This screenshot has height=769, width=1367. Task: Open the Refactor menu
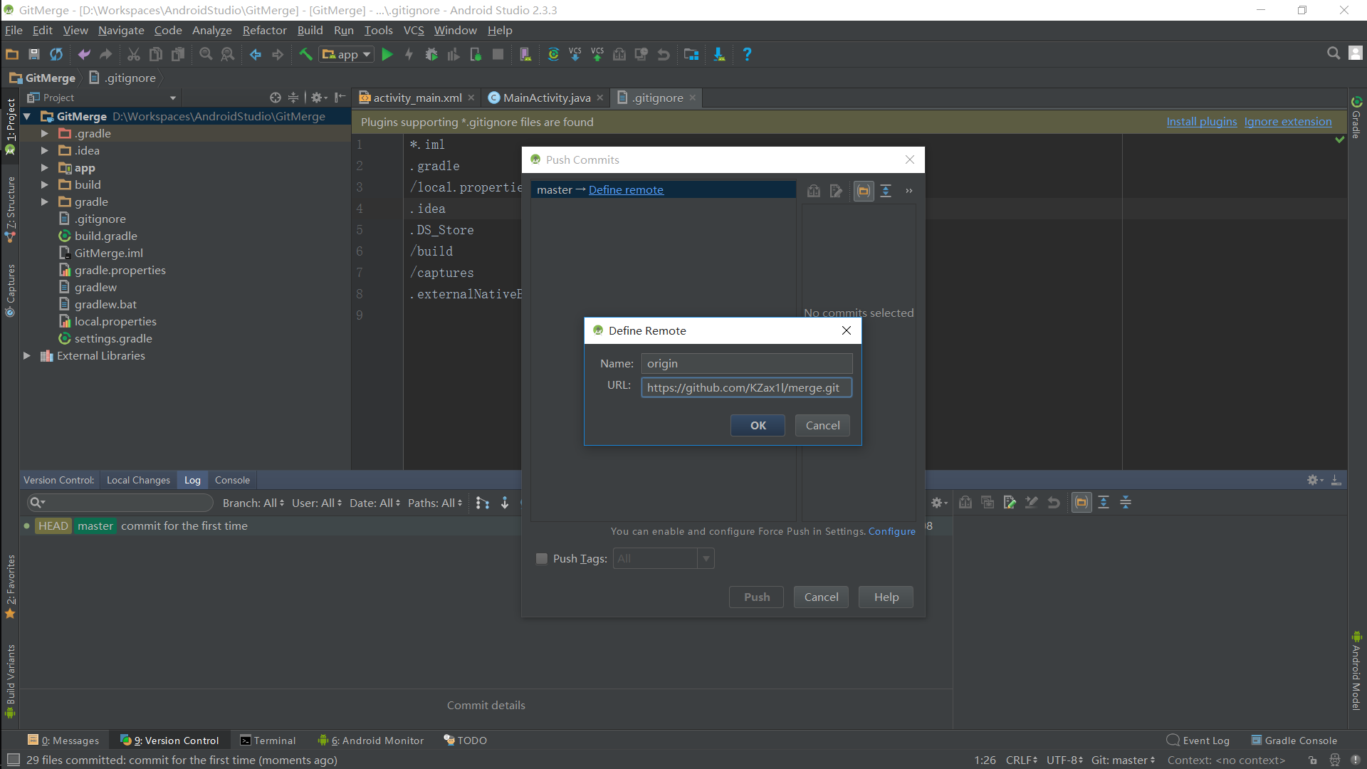click(264, 30)
